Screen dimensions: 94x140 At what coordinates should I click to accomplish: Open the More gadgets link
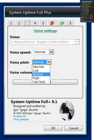21,119
